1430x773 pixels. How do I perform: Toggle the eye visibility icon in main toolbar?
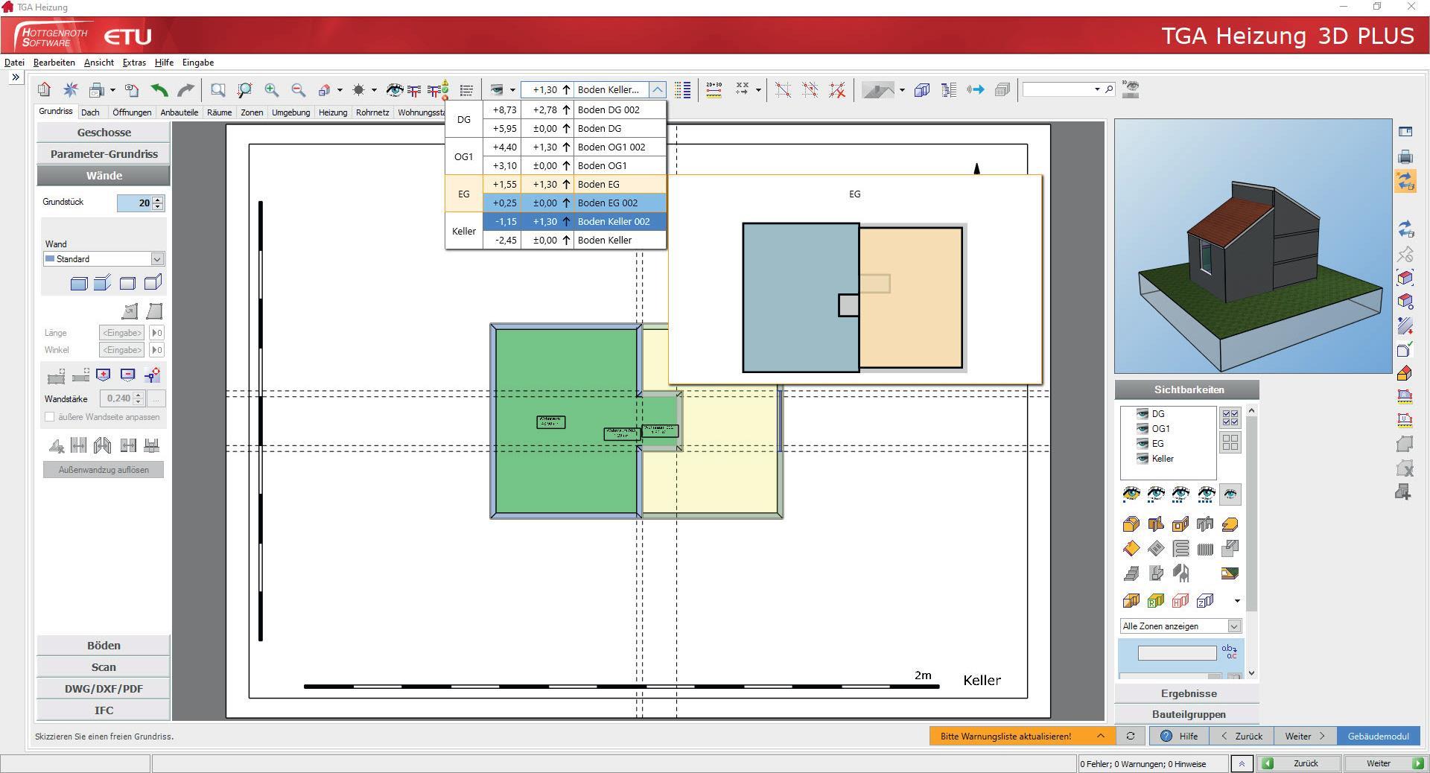coord(394,90)
